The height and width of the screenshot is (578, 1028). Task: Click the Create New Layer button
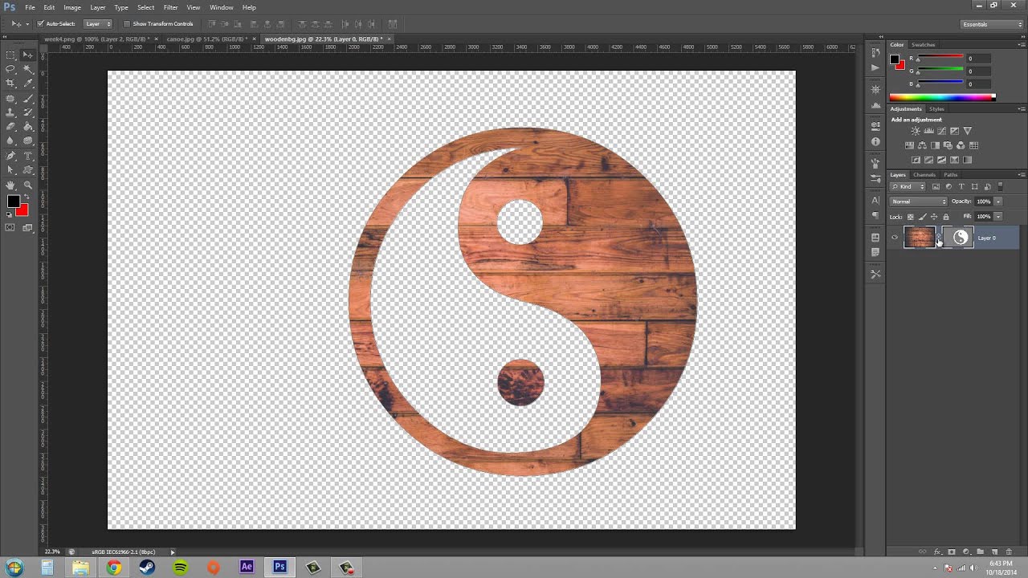994,552
